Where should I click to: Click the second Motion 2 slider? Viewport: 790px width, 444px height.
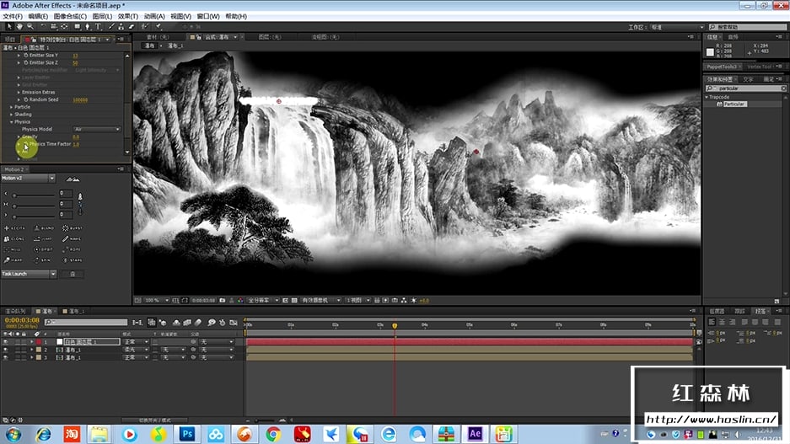(33, 206)
